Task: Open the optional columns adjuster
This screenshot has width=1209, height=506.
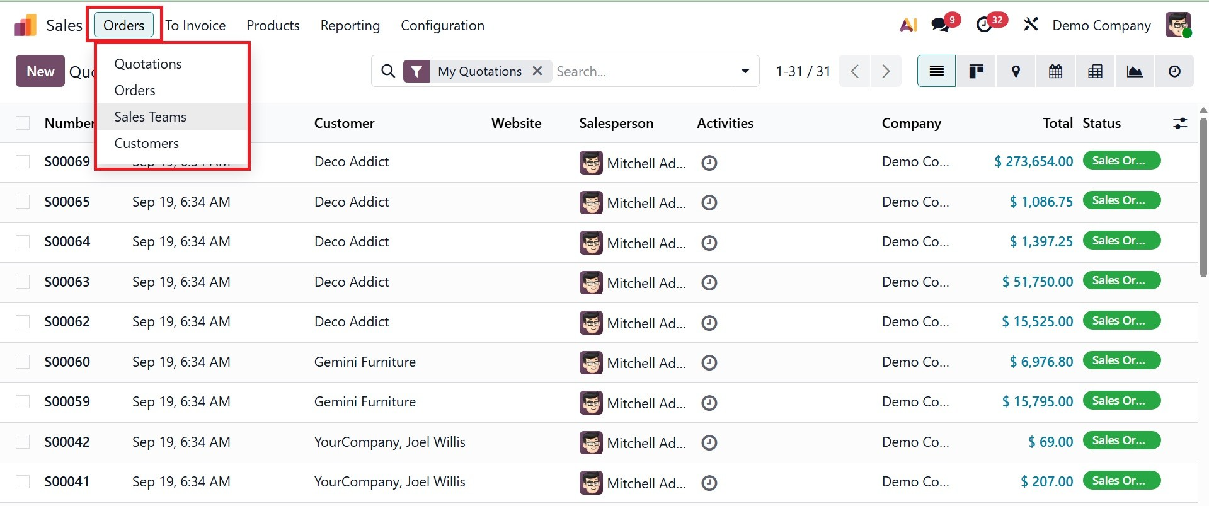Action: click(1180, 124)
